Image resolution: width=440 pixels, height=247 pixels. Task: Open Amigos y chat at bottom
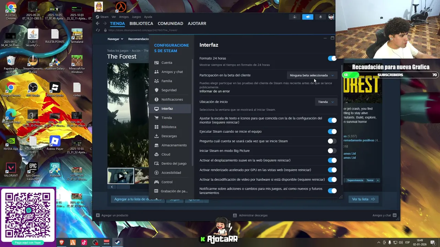click(384, 215)
